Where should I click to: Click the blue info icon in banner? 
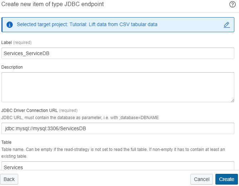click(x=10, y=25)
